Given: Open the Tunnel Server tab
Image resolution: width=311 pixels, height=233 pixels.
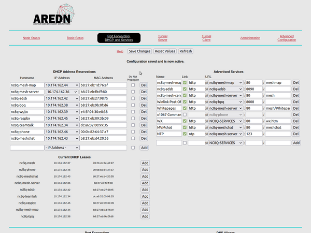Looking at the screenshot, I should coord(163,38).
